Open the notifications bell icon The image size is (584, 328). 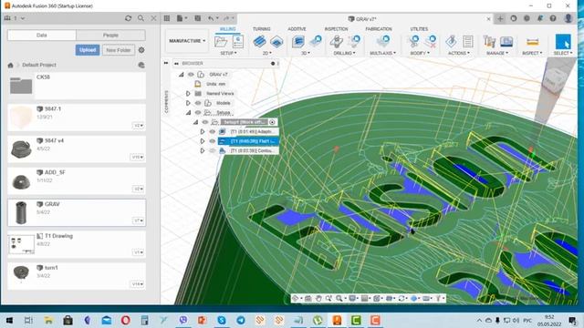[540, 18]
